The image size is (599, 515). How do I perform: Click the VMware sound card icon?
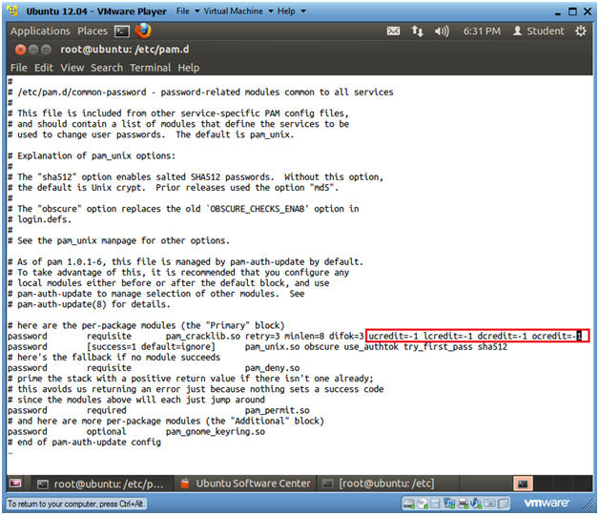(476, 504)
